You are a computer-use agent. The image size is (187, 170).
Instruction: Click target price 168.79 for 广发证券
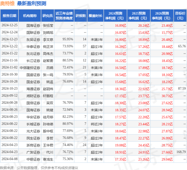(181, 152)
